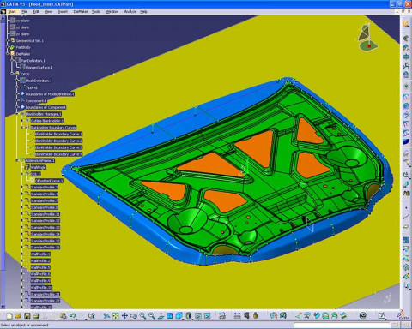Click the Zoom In magnifier icon
This screenshot has height=329, width=412.
[142, 315]
